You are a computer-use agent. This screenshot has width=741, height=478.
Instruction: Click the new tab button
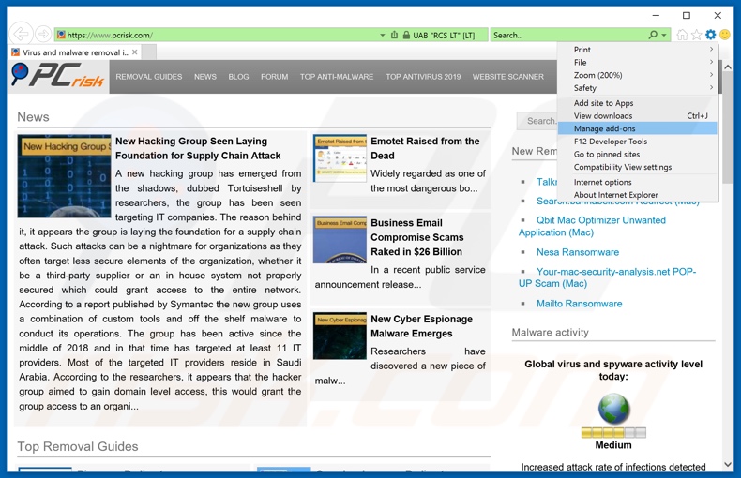149,52
